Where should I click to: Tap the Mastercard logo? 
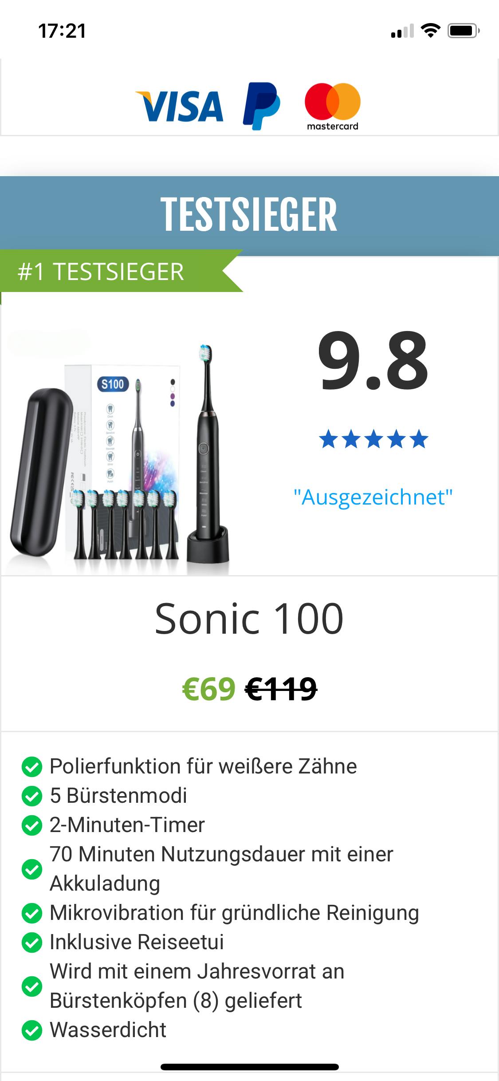point(332,107)
